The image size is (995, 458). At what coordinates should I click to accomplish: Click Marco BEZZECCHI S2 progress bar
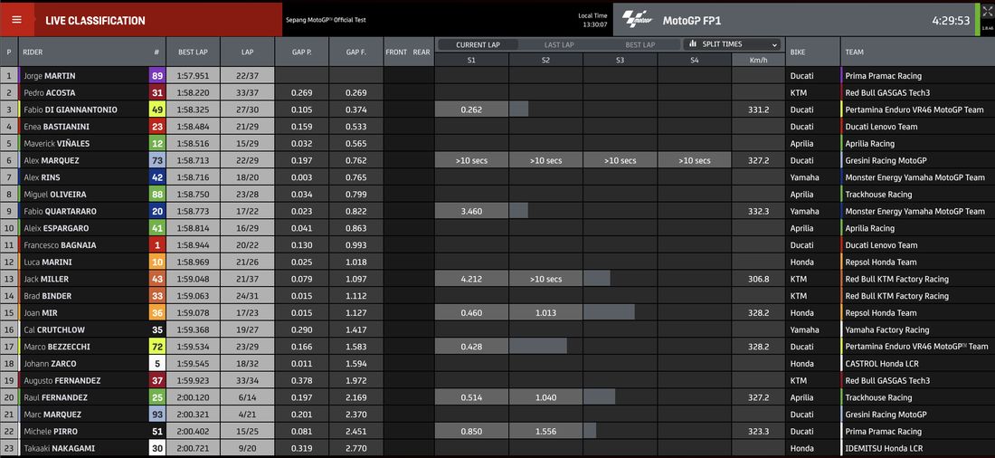(x=538, y=346)
